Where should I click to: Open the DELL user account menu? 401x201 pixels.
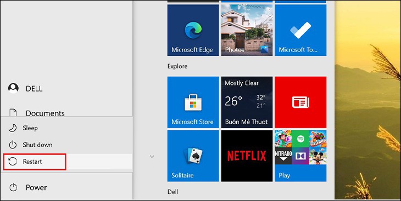[x=66, y=89]
